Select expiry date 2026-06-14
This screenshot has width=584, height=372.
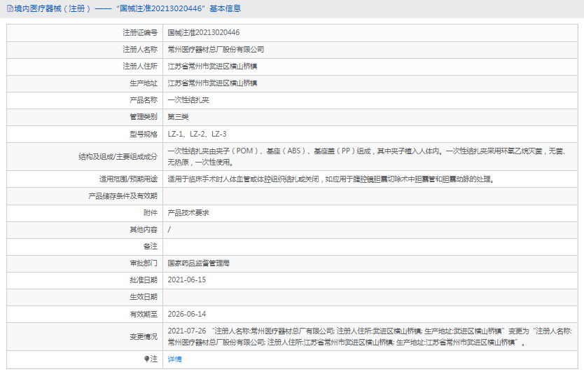click(x=186, y=315)
